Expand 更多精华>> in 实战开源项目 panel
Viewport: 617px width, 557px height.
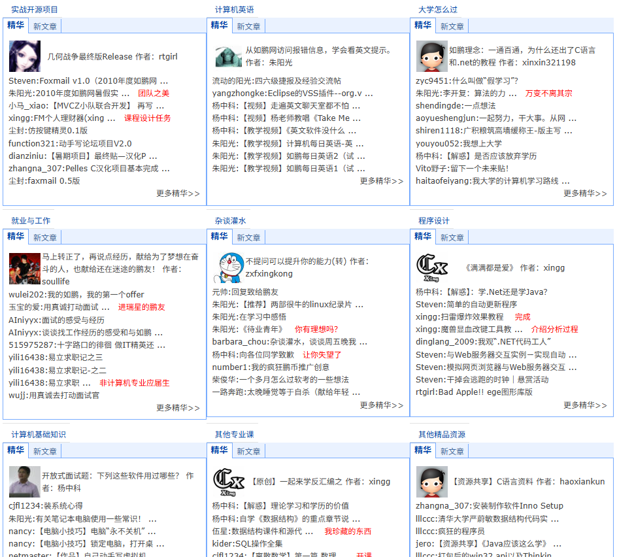[178, 194]
